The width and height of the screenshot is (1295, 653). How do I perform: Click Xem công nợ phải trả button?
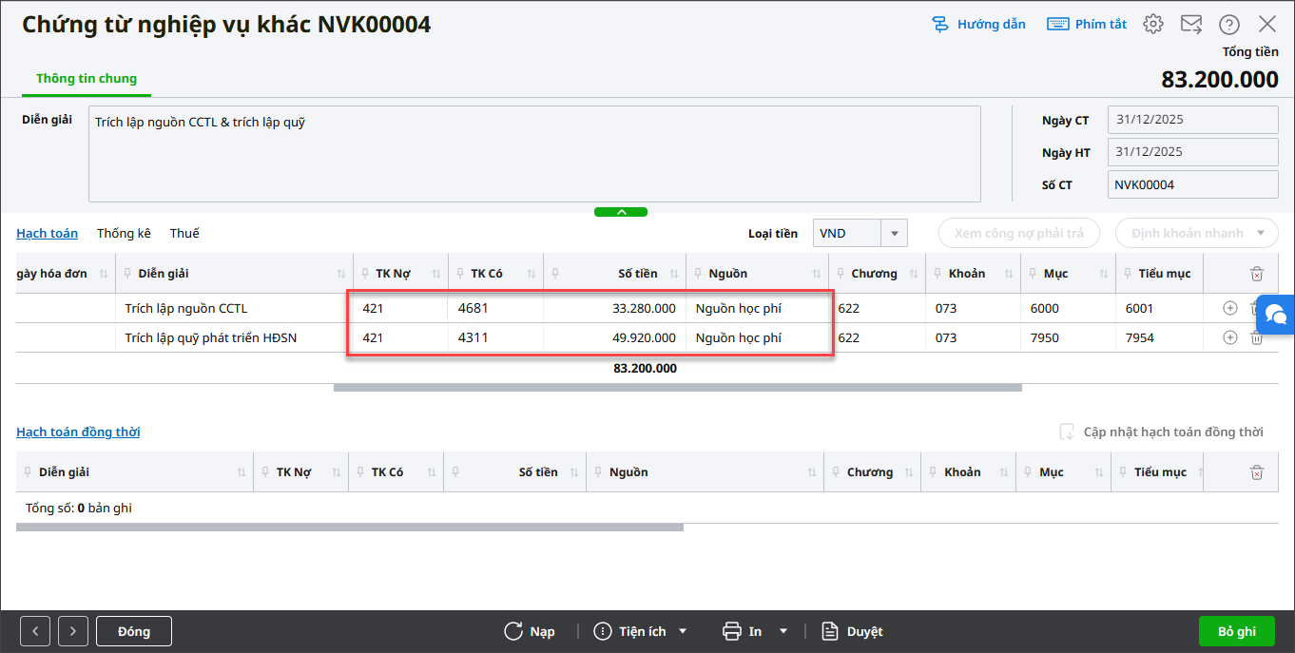coord(1018,233)
